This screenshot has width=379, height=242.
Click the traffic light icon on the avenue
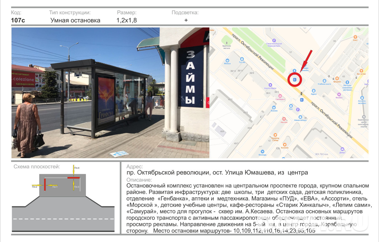(301, 93)
